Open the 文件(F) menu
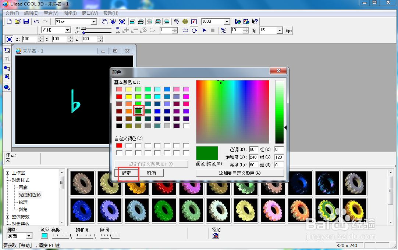This screenshot has height=250, width=398. pyautogui.click(x=12, y=13)
